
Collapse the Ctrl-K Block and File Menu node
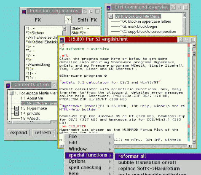click(x=111, y=16)
